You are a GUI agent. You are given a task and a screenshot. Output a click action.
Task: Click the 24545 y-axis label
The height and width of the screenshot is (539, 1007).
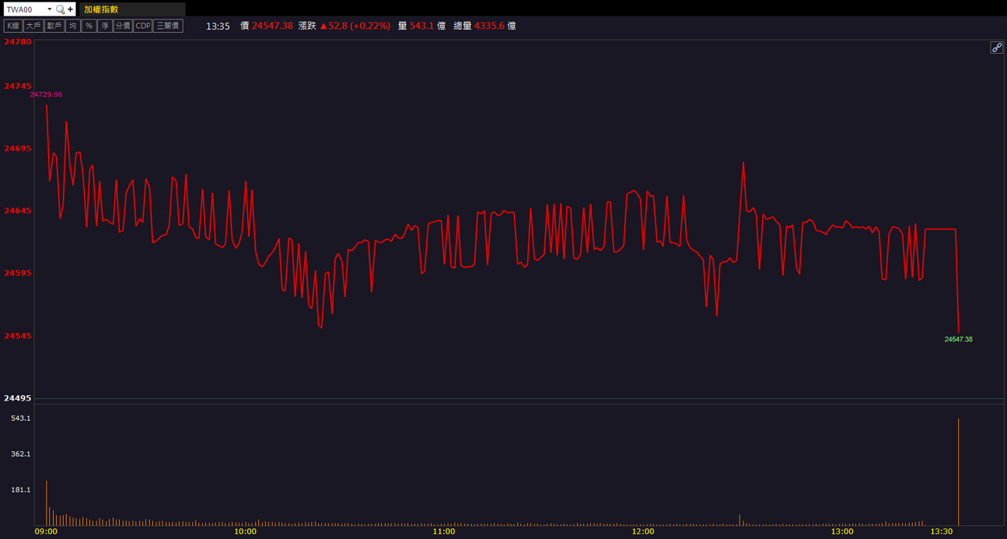[18, 335]
